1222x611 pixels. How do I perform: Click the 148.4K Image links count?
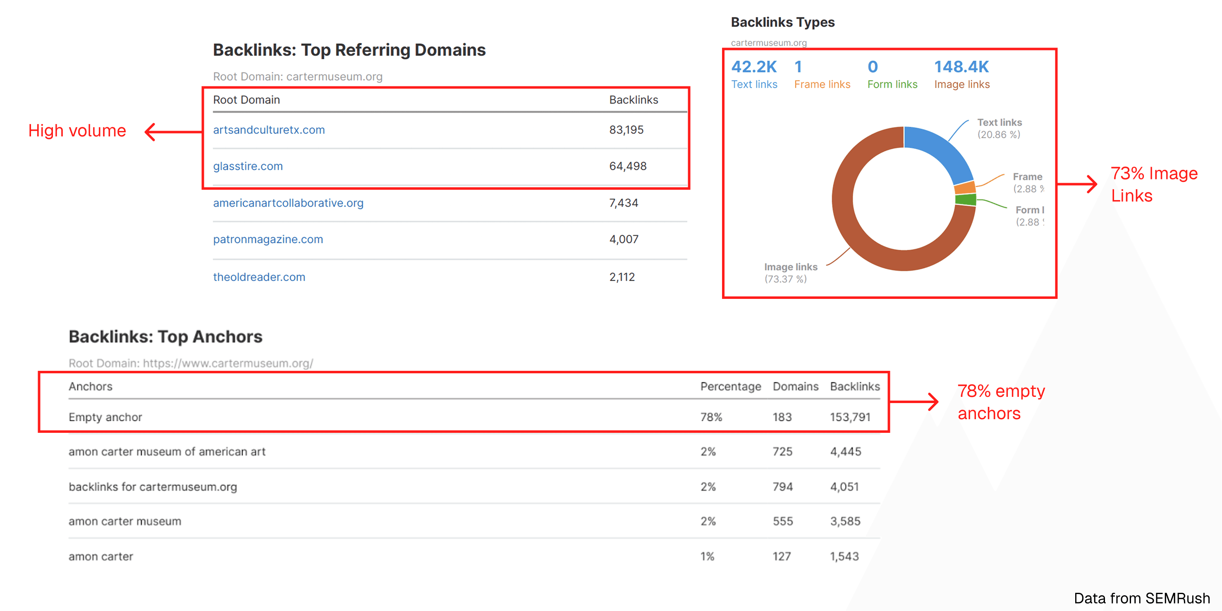coord(961,67)
